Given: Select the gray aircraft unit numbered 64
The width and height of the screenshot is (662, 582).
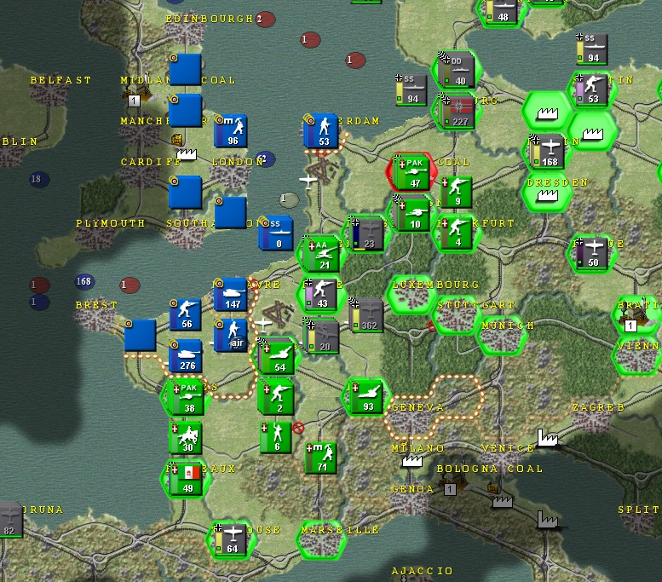Looking at the screenshot, I should point(231,539).
